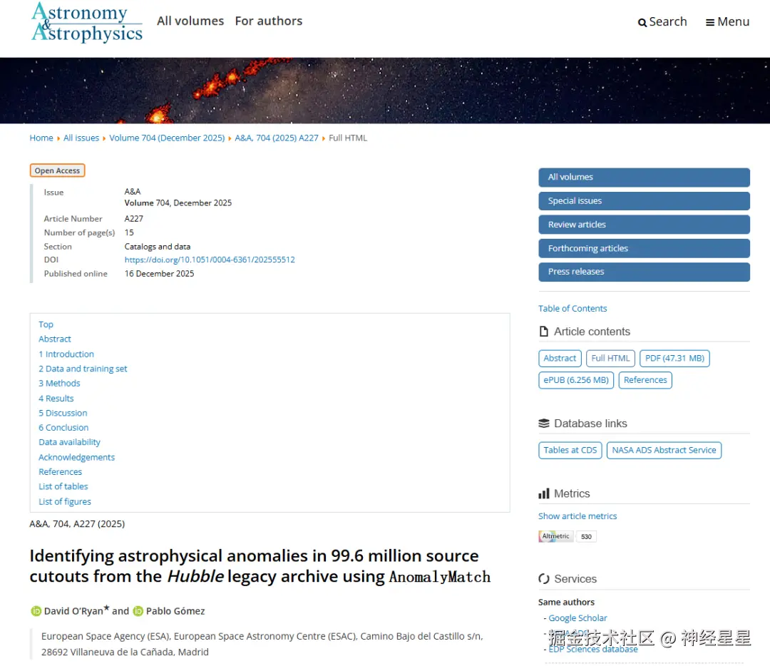Jump to 1 Introduction section

point(66,354)
